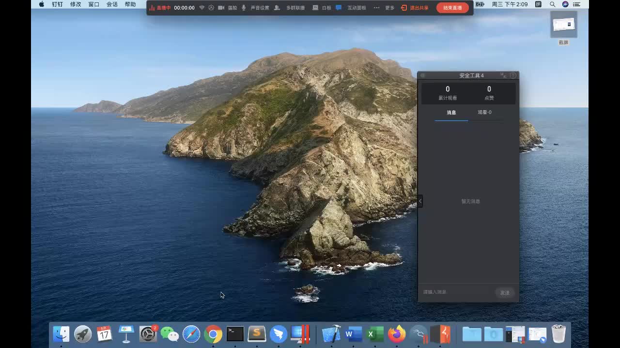
Task: Open the Kali Linux VM from the Dock
Action: tap(419, 333)
